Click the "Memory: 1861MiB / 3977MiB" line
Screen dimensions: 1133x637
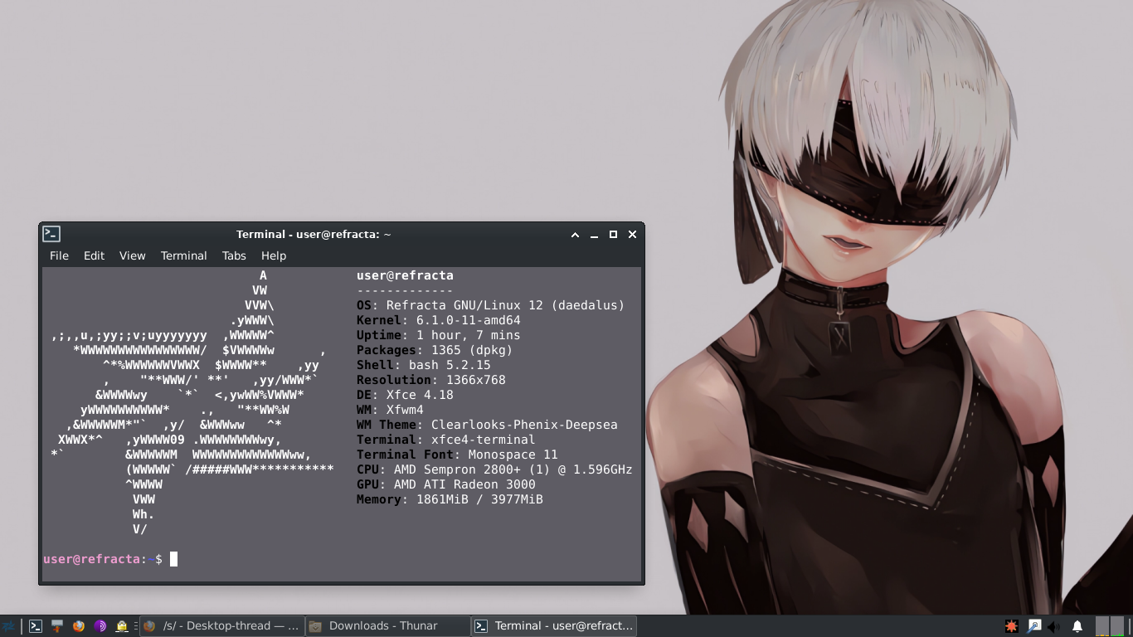(x=450, y=499)
